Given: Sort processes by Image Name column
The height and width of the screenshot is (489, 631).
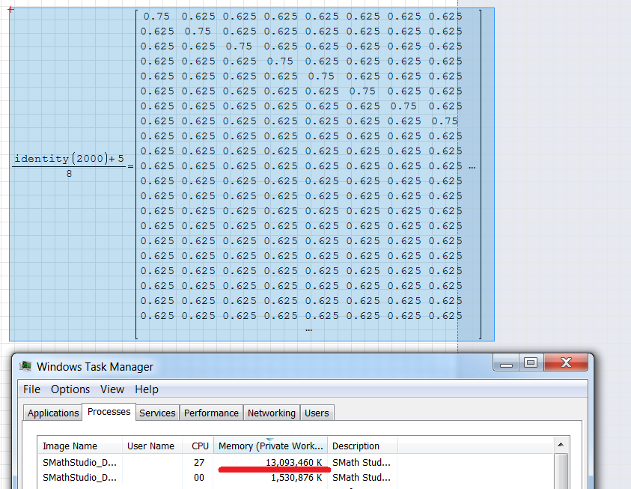Looking at the screenshot, I should (x=70, y=446).
